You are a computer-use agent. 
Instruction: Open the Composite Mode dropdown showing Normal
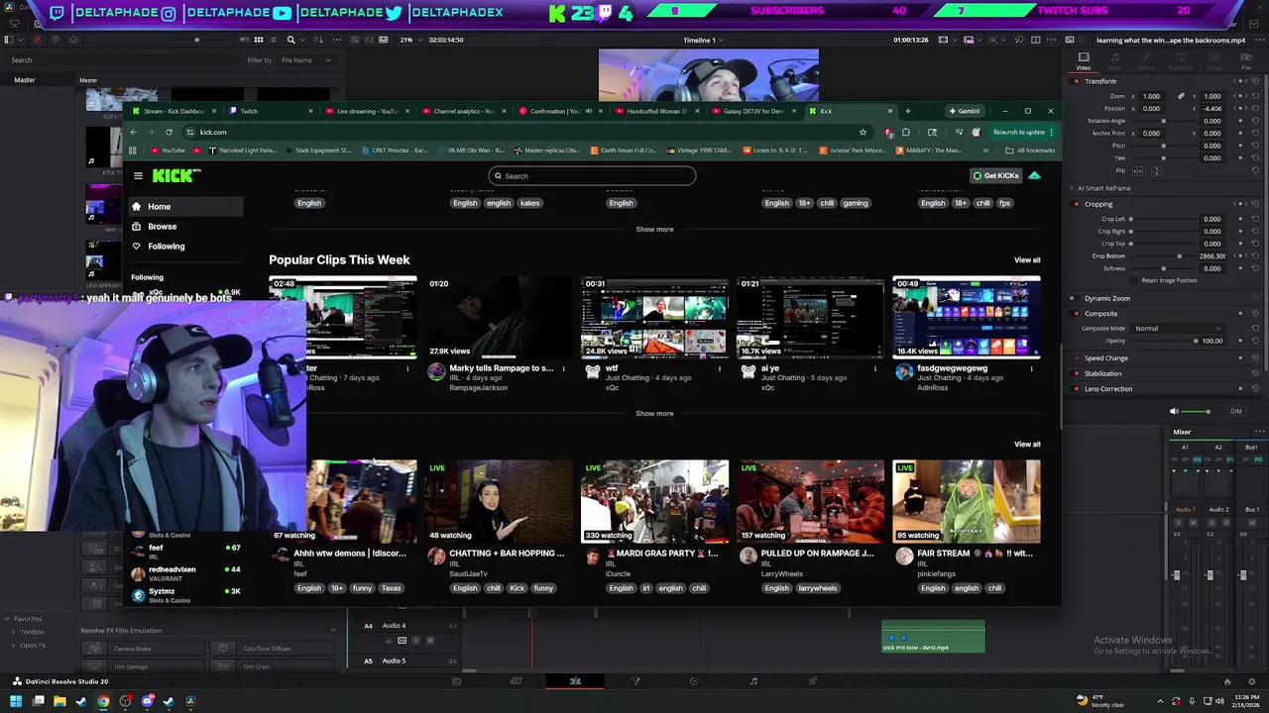coord(1178,328)
